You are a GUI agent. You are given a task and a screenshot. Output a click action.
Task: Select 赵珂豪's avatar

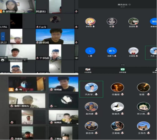tap(91, 107)
